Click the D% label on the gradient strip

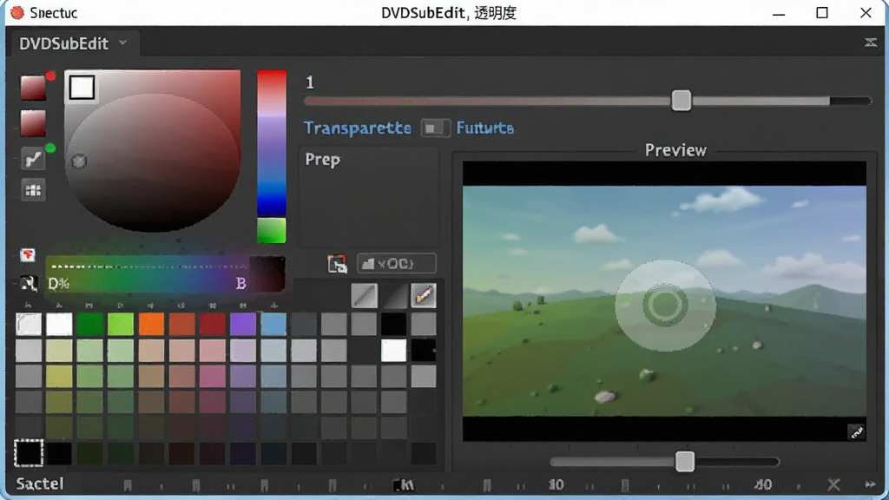[58, 284]
